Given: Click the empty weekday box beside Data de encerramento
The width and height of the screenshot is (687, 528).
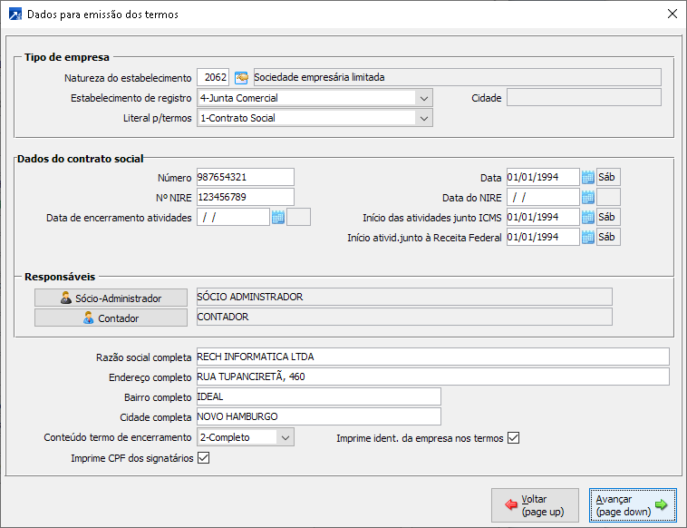Looking at the screenshot, I should (x=298, y=217).
